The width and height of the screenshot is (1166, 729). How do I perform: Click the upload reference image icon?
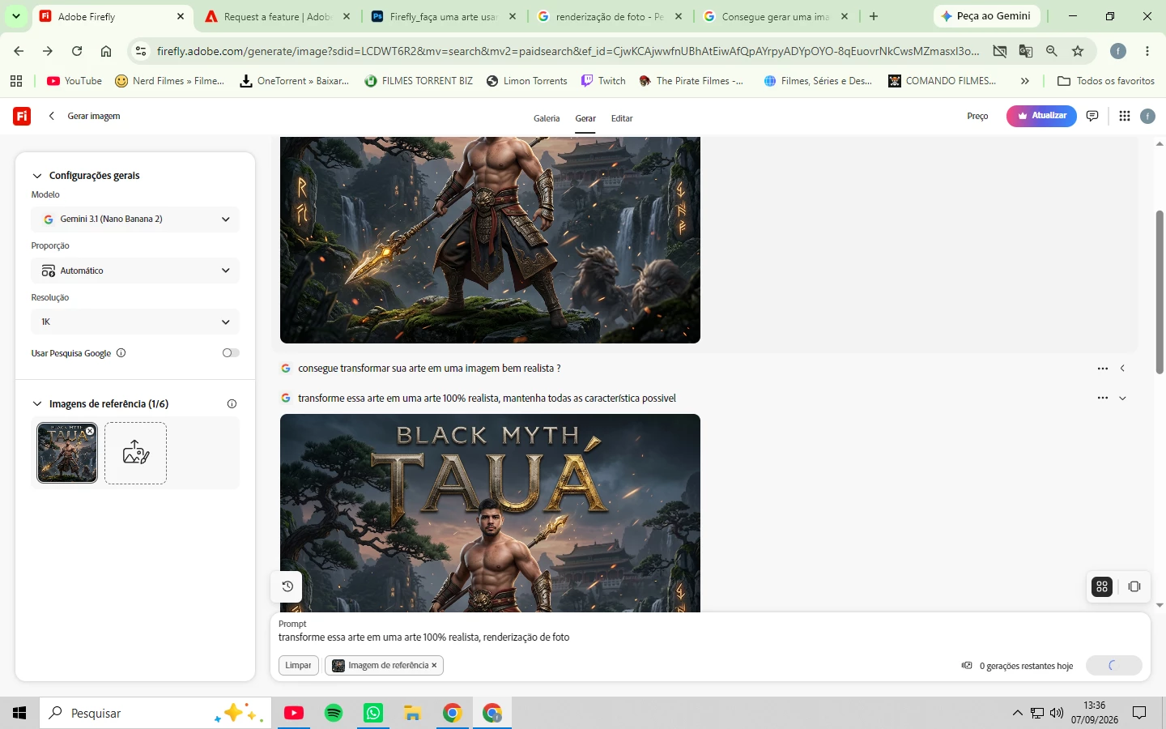(135, 453)
